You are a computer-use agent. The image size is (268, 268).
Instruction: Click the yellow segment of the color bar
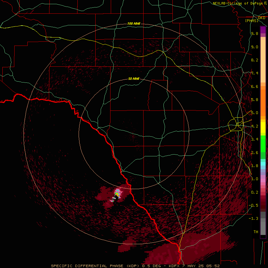coord(263,127)
